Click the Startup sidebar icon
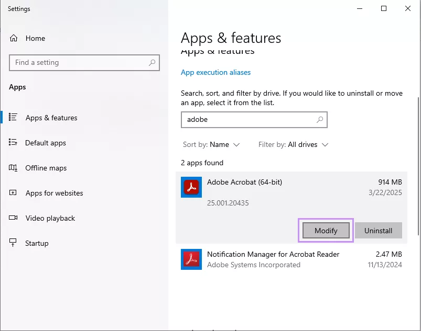The height and width of the screenshot is (331, 421). coord(14,243)
